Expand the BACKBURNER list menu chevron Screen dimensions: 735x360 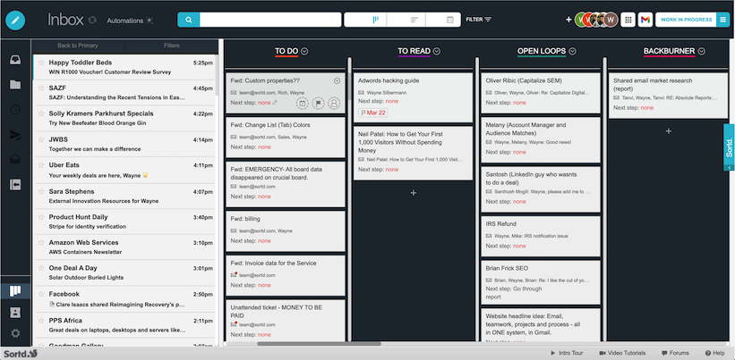701,52
